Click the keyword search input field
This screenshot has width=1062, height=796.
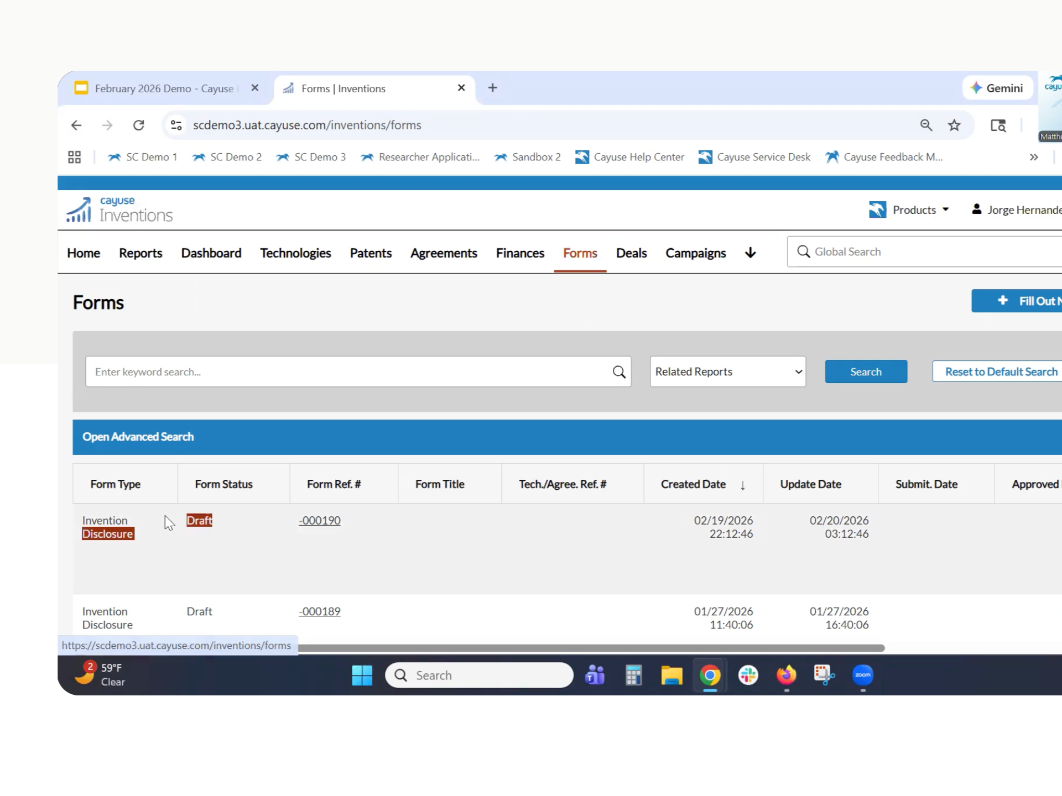click(358, 372)
